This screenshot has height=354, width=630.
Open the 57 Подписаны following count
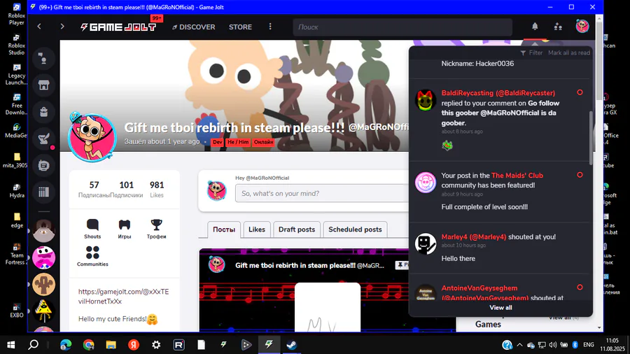tap(94, 190)
